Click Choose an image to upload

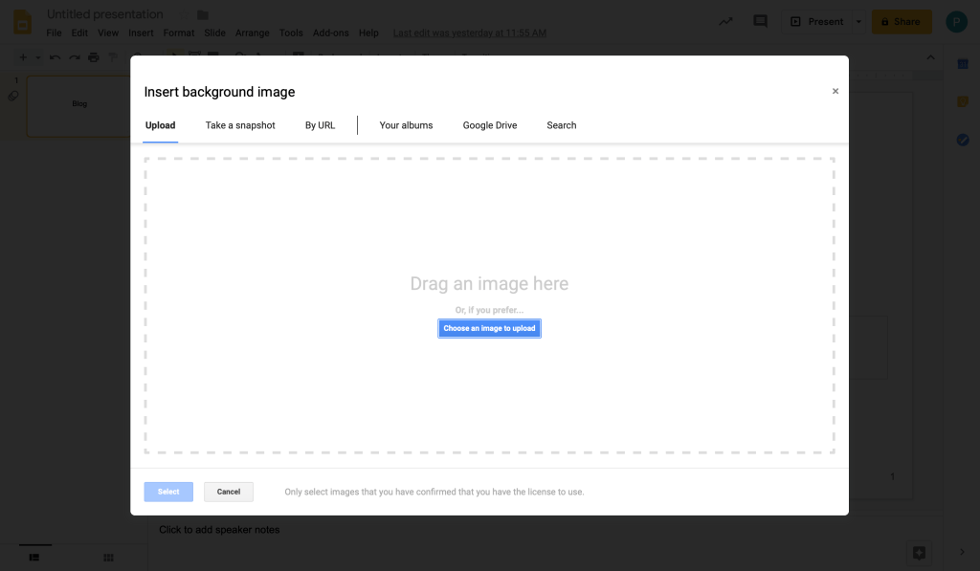pos(489,328)
